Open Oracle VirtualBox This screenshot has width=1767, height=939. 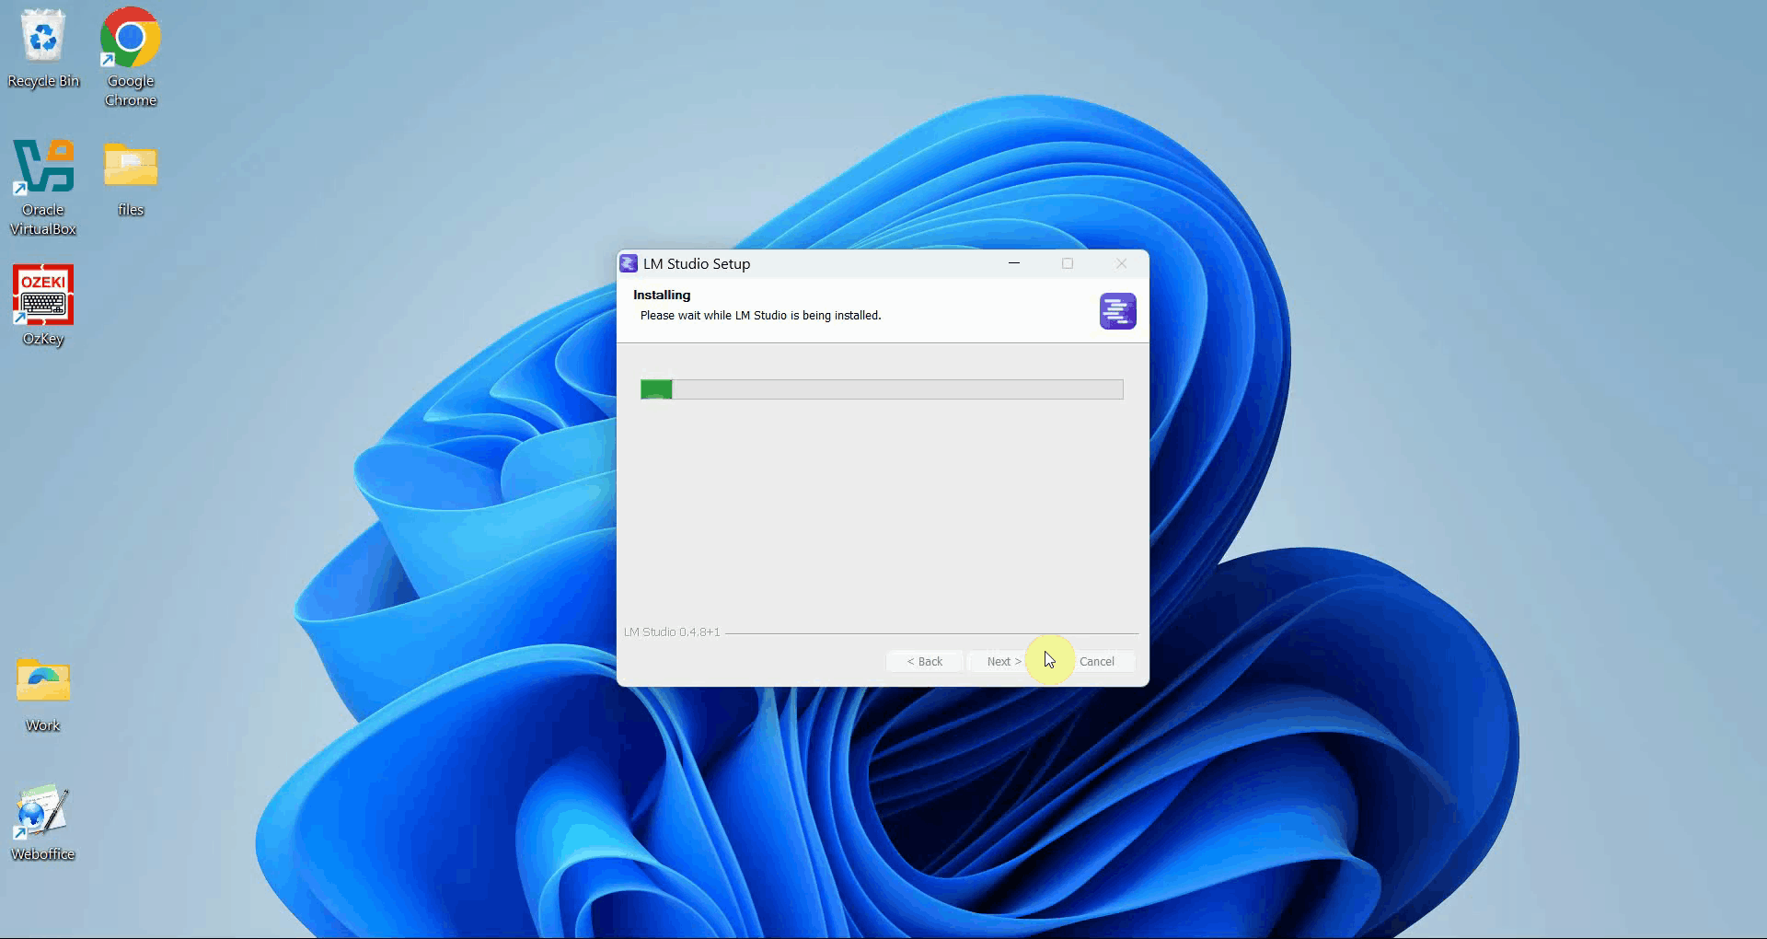click(43, 168)
